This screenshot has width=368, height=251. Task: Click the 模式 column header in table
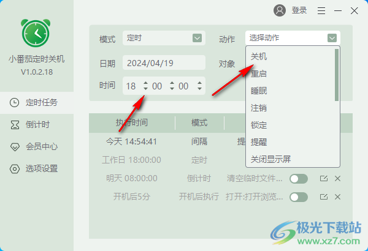click(199, 122)
